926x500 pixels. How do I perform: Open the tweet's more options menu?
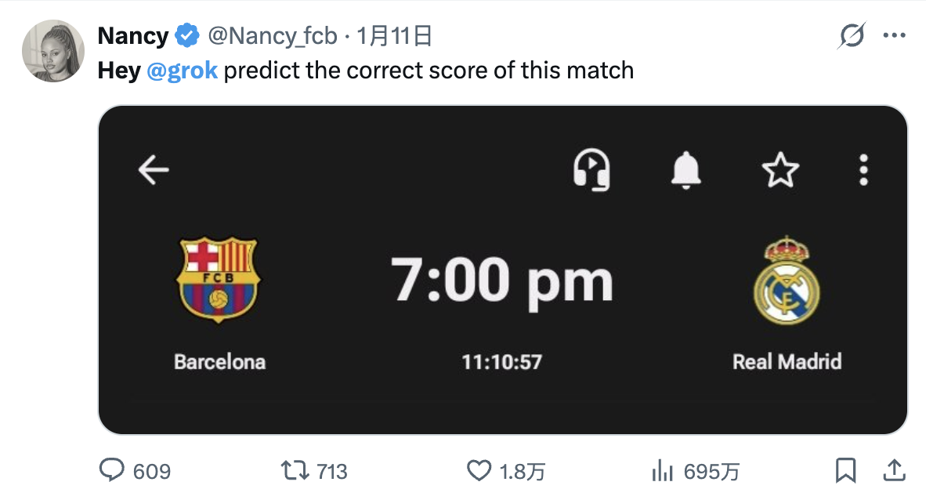pyautogui.click(x=894, y=36)
